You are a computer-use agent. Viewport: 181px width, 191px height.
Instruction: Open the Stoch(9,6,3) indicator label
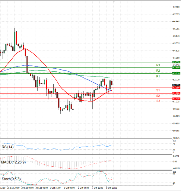coord(11,178)
